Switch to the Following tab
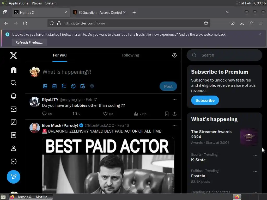 [x=130, y=55]
